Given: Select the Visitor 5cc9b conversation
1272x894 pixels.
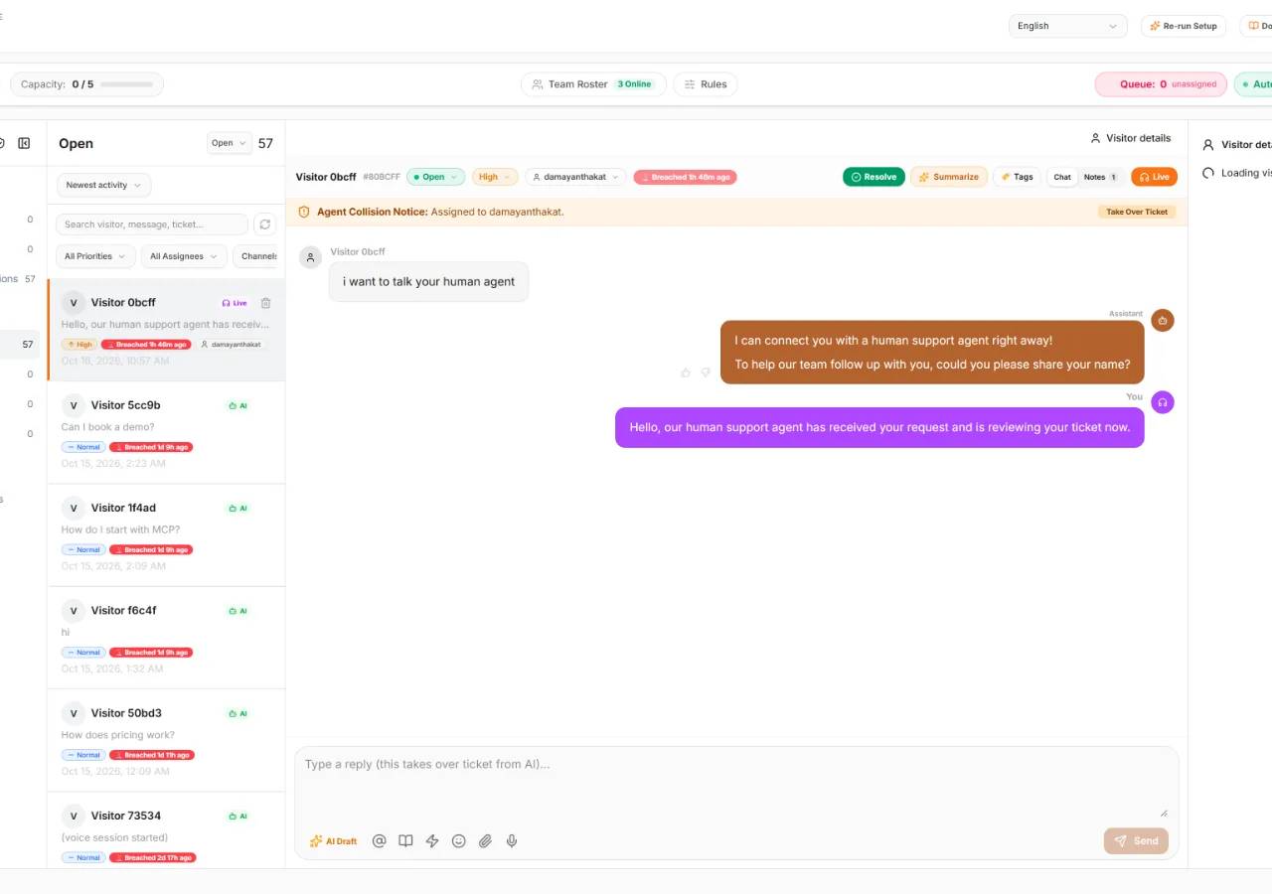Looking at the screenshot, I should click(x=166, y=433).
